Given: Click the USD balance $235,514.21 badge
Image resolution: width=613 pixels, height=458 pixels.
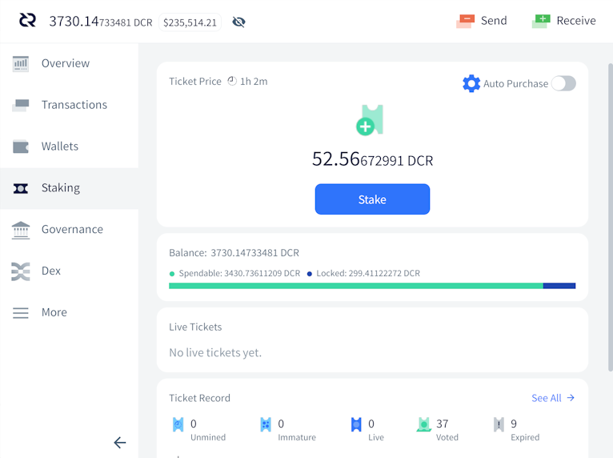Looking at the screenshot, I should (190, 22).
